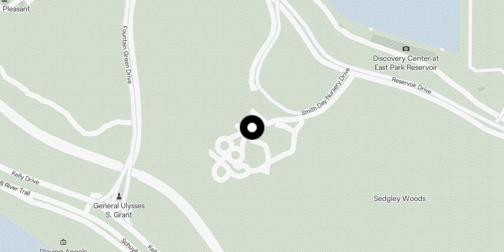Click the Sedgley Woods place name

pos(399,198)
